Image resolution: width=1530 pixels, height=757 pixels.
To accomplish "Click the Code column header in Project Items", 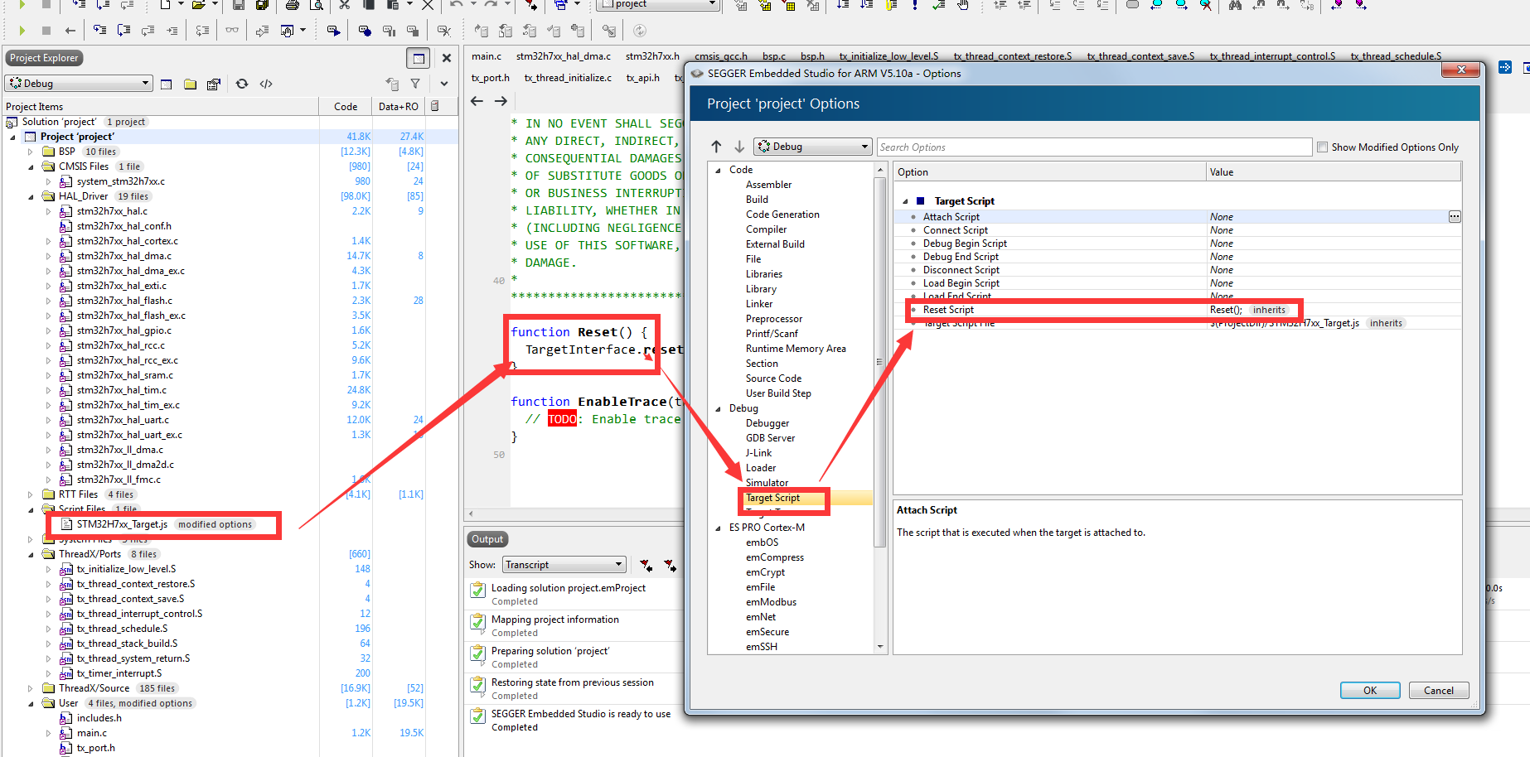I will click(x=346, y=106).
